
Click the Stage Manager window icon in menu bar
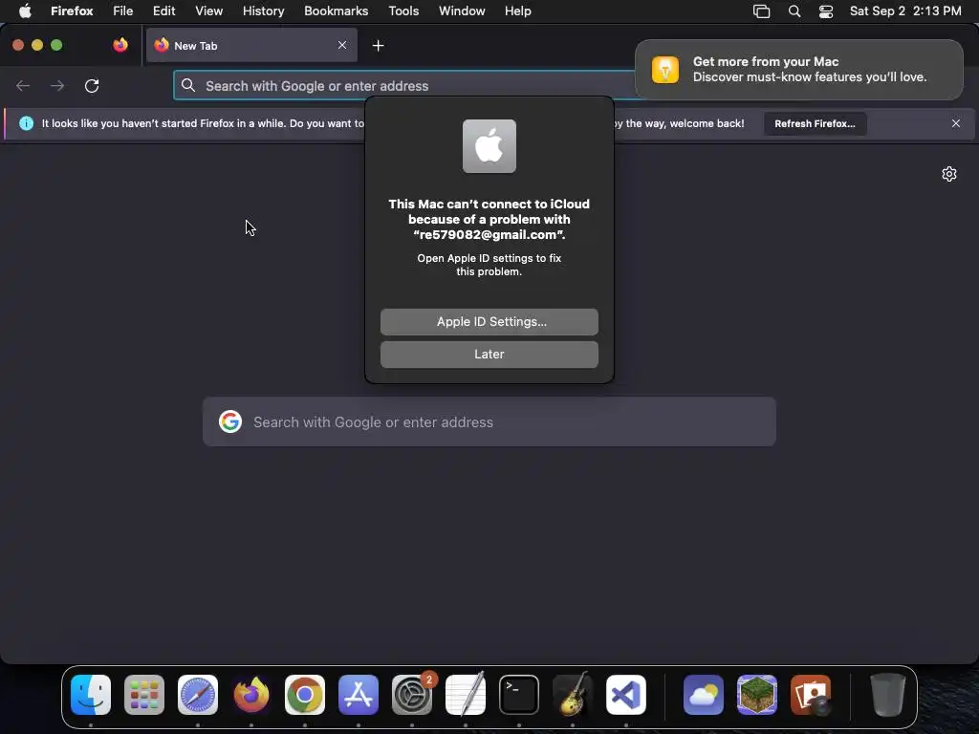761,11
